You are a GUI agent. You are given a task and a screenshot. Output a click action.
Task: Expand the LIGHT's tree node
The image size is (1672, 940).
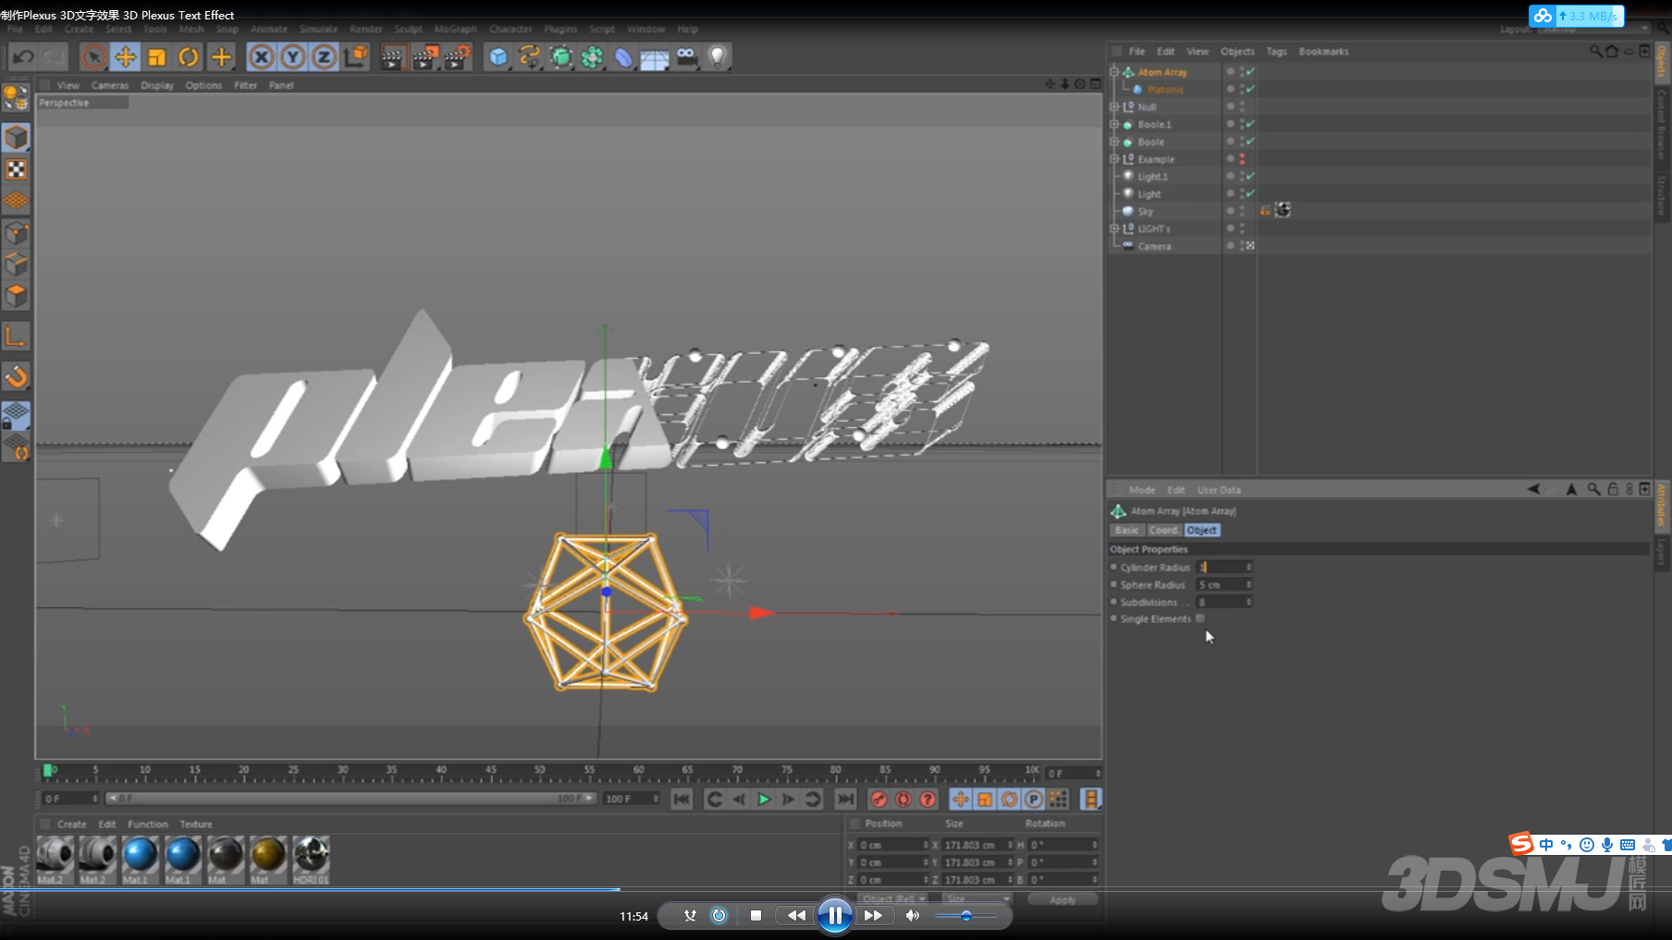tap(1114, 228)
